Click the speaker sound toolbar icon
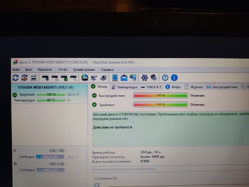 coord(153,77)
